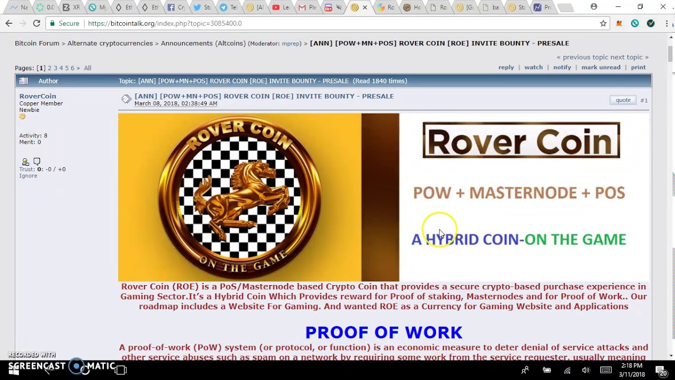The height and width of the screenshot is (380, 675).
Task: Open the Action Center notifications icon
Action: tap(661, 370)
